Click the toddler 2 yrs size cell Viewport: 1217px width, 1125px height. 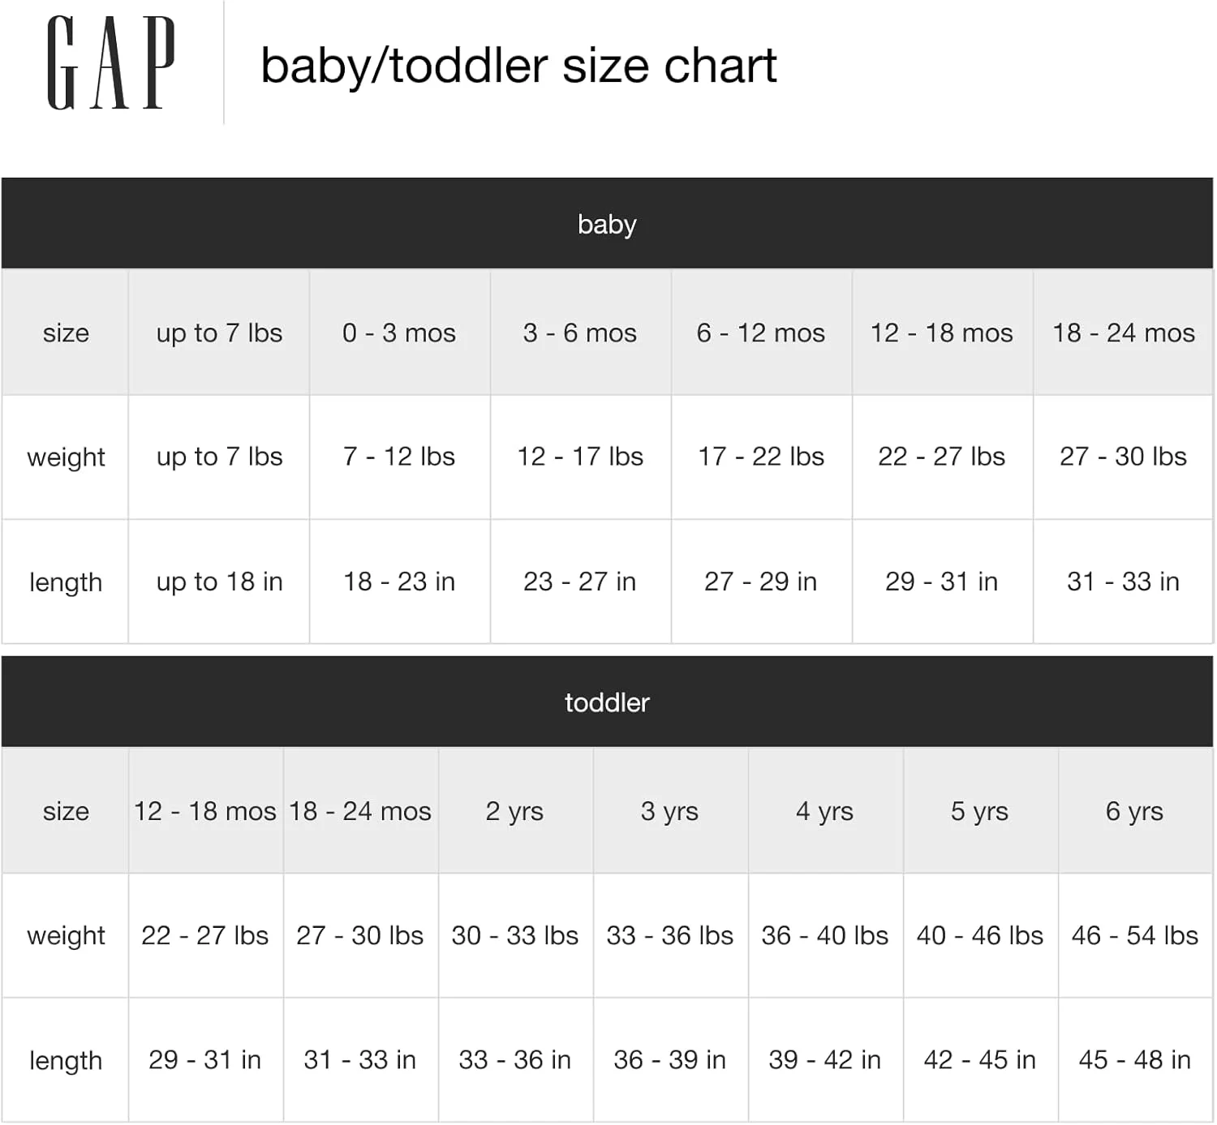(x=515, y=811)
